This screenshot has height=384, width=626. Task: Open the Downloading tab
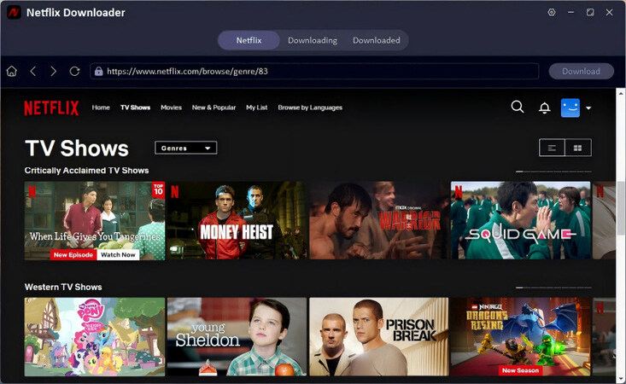click(312, 40)
